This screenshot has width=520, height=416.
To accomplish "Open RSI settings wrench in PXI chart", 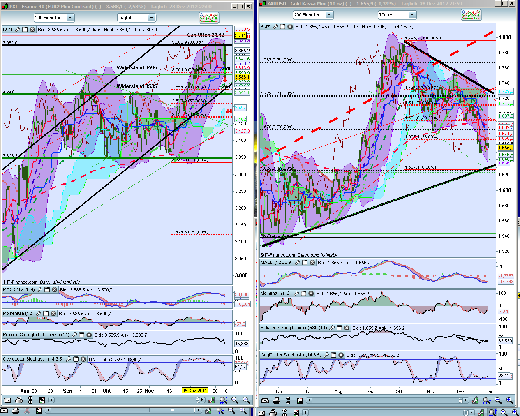I will (74, 335).
